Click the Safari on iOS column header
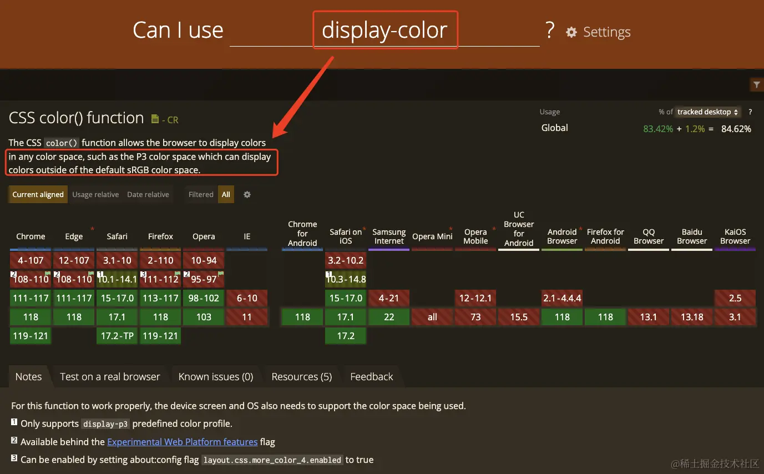 pos(346,236)
